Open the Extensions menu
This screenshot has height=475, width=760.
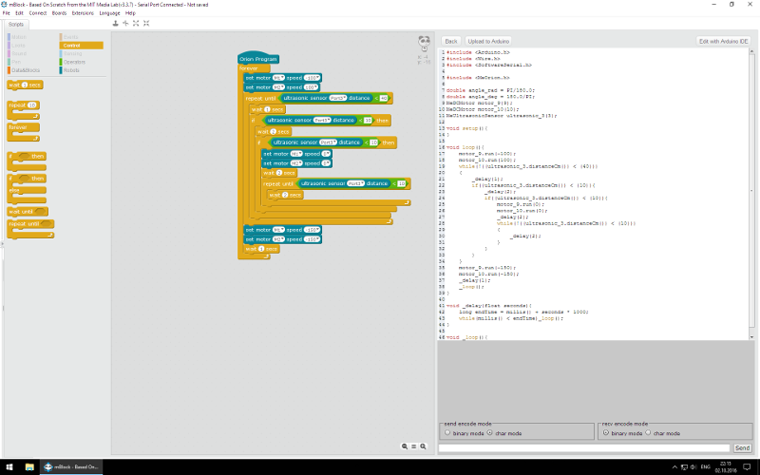pyautogui.click(x=83, y=13)
